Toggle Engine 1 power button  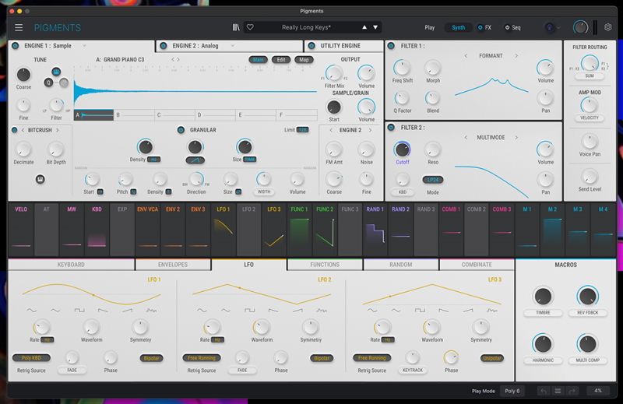[16, 46]
